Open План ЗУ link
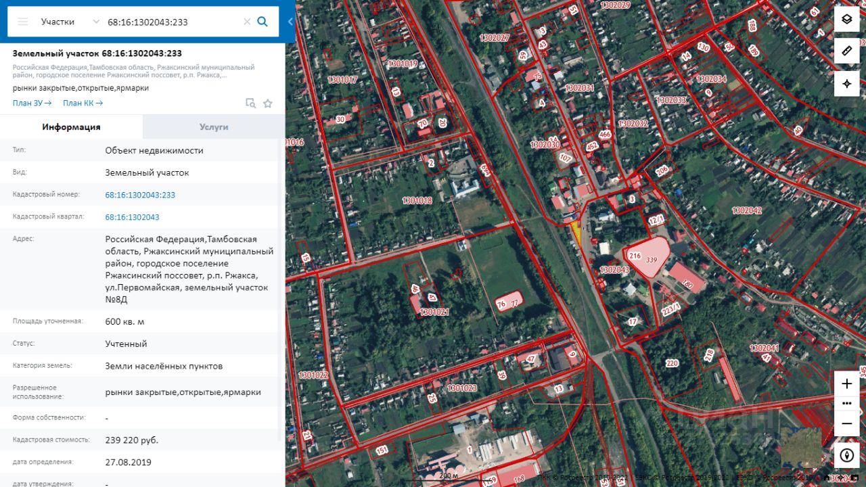This screenshot has height=487, width=866. click(x=32, y=103)
